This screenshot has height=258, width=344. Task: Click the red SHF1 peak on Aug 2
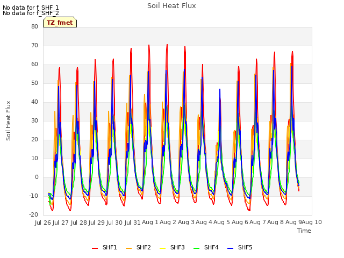point(167,45)
